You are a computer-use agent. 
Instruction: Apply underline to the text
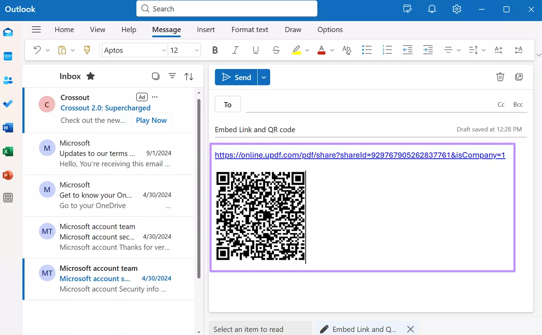pos(256,50)
